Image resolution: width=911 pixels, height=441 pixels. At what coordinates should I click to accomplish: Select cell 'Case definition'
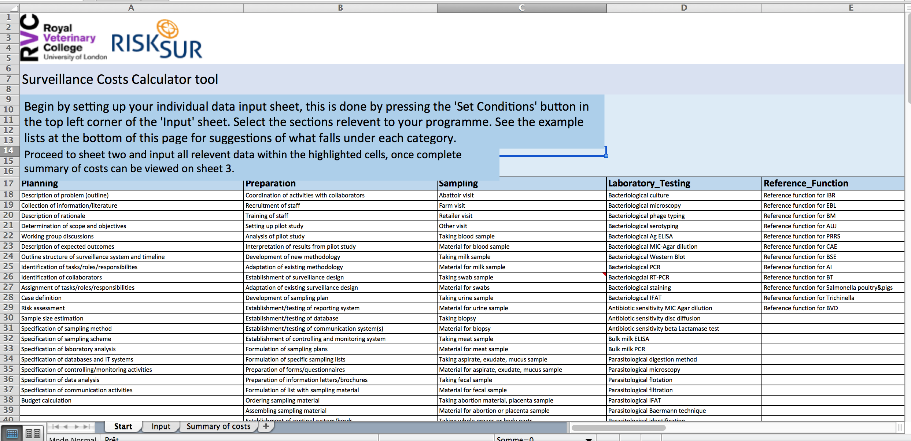(x=131, y=298)
